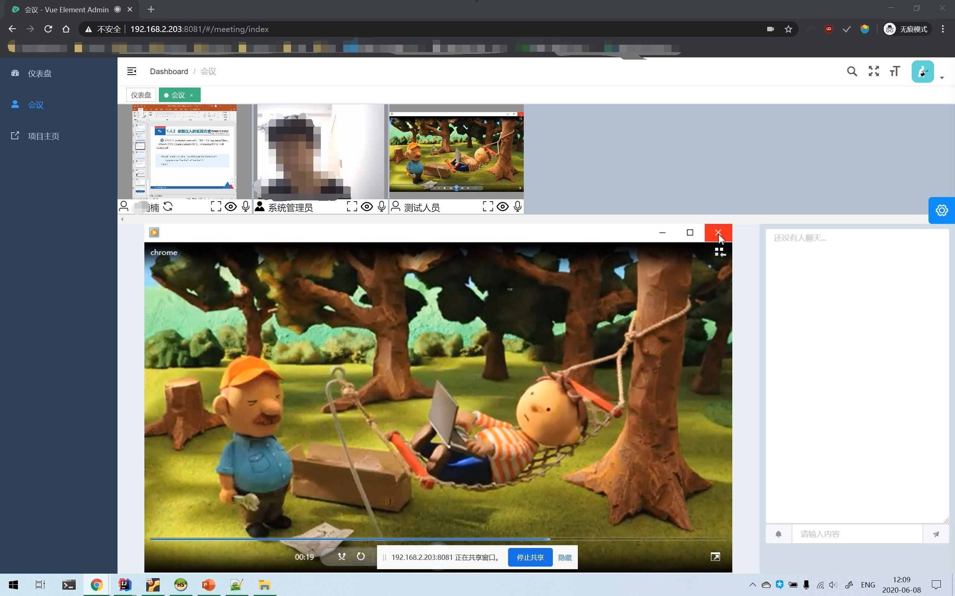Click the refresh icon beside first participant name
Viewport: 955px width, 596px height.
(168, 206)
